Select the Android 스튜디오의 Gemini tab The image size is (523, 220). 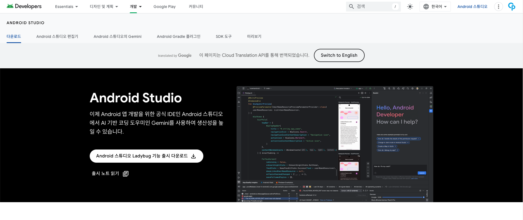[x=117, y=36]
